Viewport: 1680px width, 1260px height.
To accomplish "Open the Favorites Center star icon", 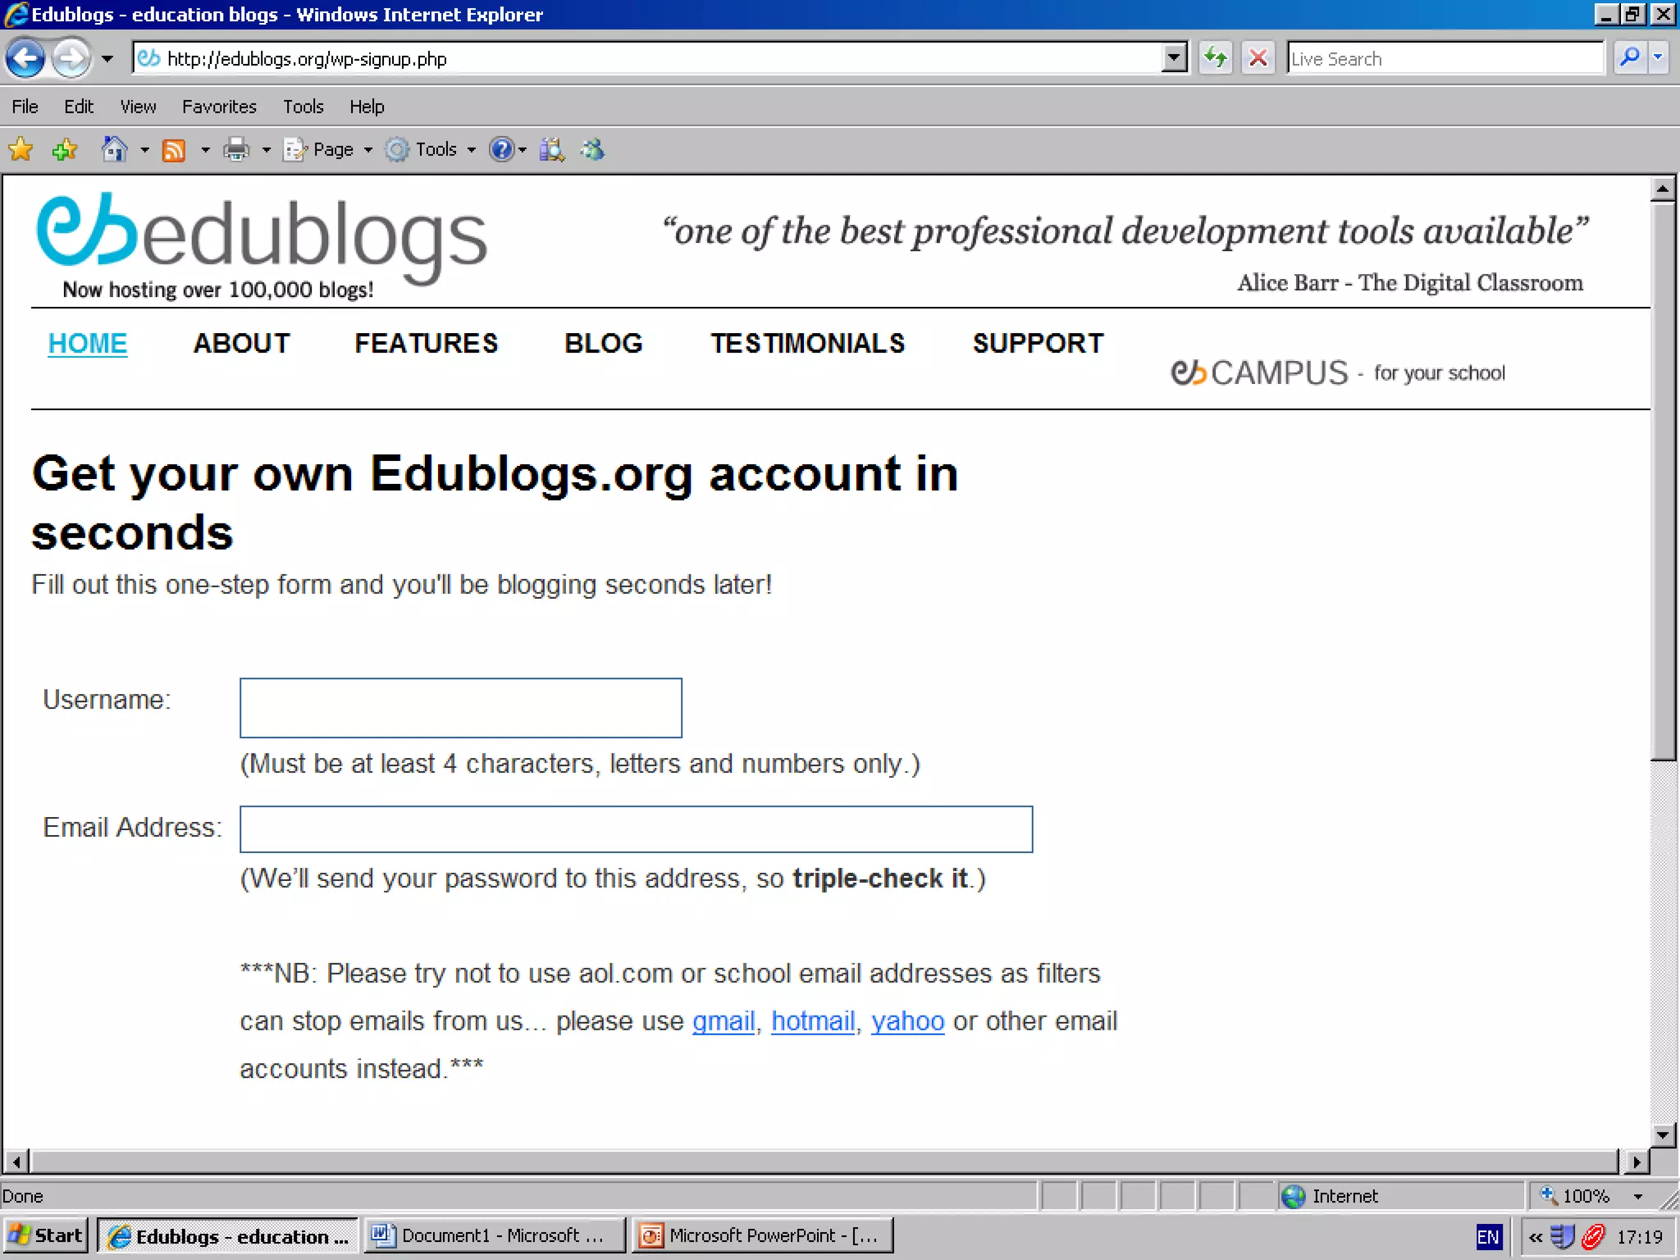I will [x=21, y=149].
